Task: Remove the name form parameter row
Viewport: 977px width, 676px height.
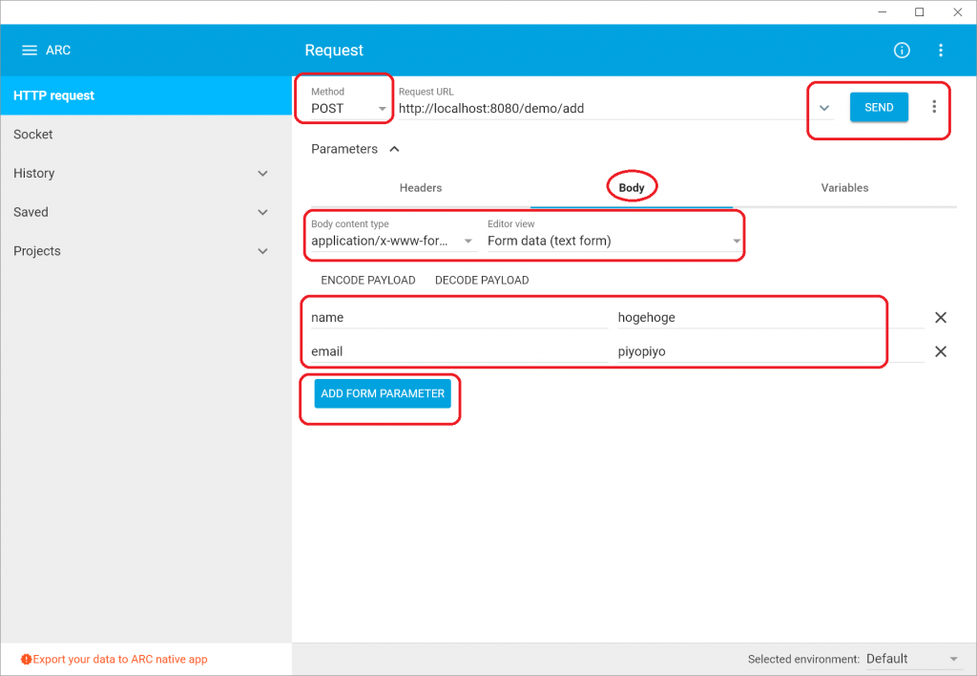Action: click(940, 318)
